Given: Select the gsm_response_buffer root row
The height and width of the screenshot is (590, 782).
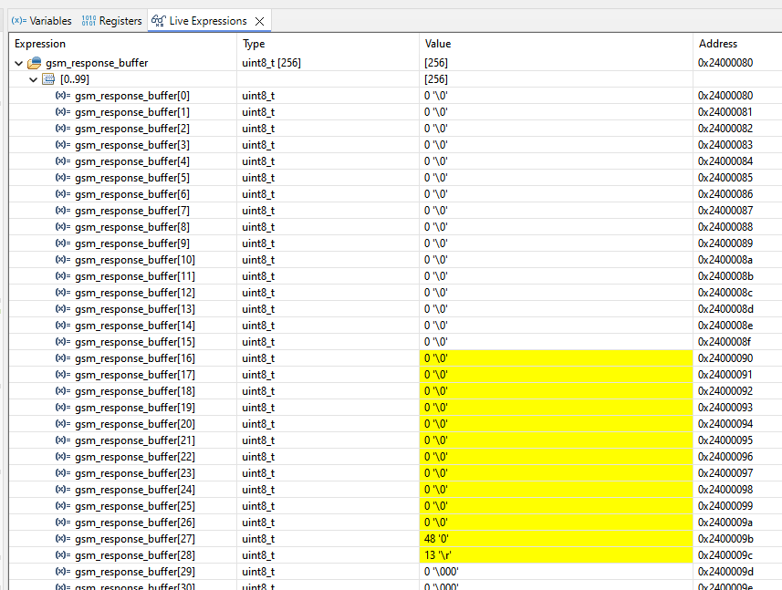Looking at the screenshot, I should tap(395, 63).
